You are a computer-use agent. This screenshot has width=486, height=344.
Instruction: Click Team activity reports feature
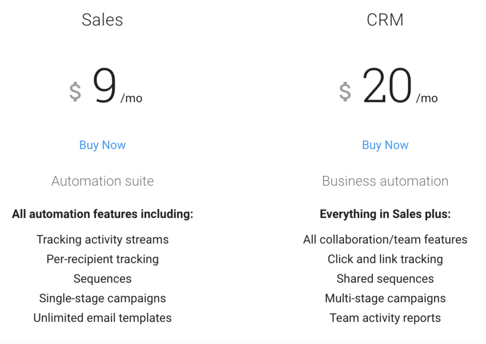click(x=385, y=318)
